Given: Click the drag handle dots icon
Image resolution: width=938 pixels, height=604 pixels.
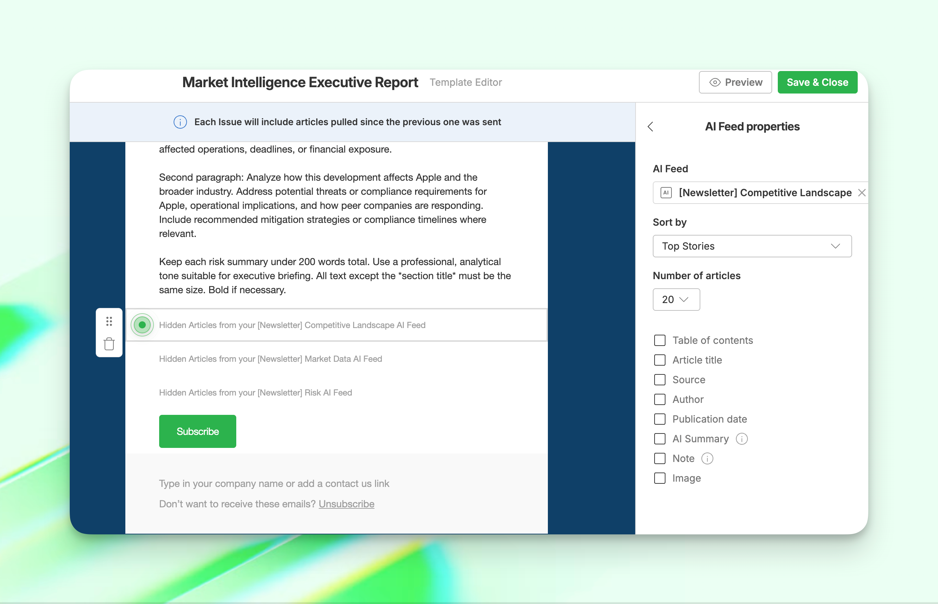Looking at the screenshot, I should pyautogui.click(x=109, y=322).
